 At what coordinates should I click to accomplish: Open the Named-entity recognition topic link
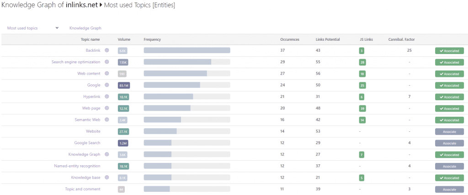tap(77, 166)
